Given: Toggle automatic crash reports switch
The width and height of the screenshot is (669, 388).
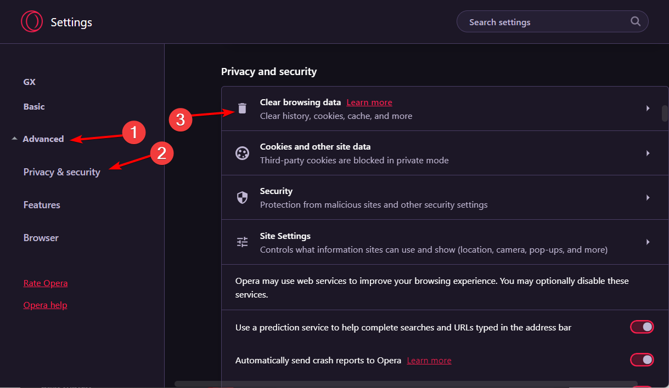Looking at the screenshot, I should (x=642, y=360).
